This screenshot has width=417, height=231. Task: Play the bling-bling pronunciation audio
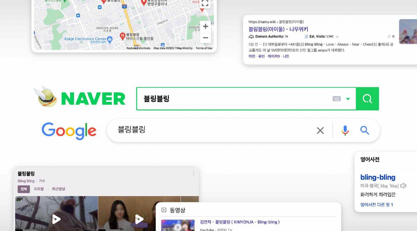[403, 186]
